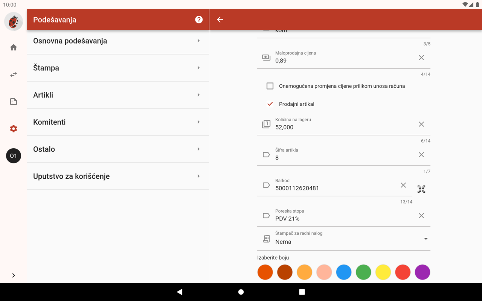Pick the purple color swatch
Screen dimensions: 482x301
tap(423, 272)
